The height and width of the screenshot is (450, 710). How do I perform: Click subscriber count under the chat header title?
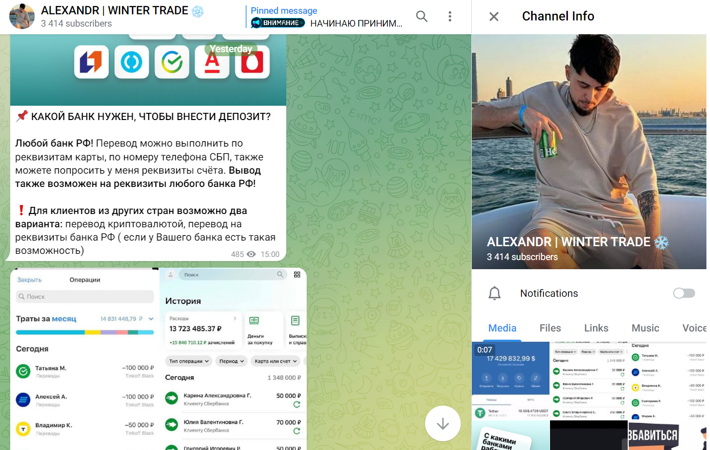pos(76,23)
